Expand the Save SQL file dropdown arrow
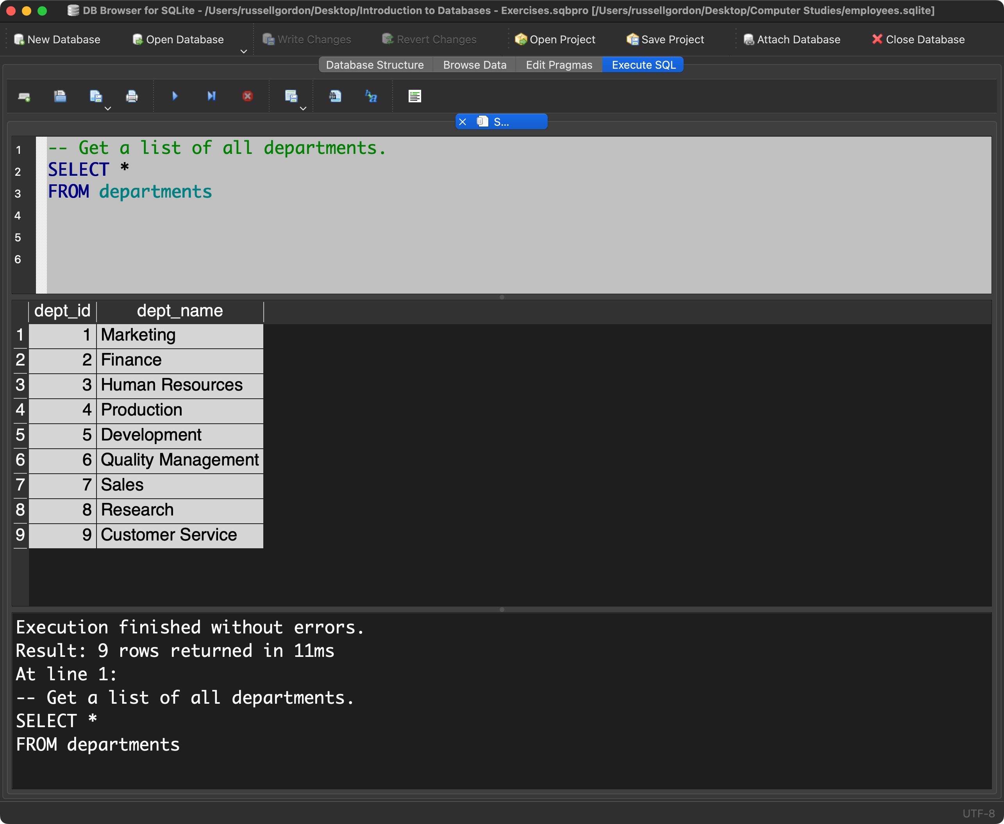The width and height of the screenshot is (1004, 824). (108, 109)
